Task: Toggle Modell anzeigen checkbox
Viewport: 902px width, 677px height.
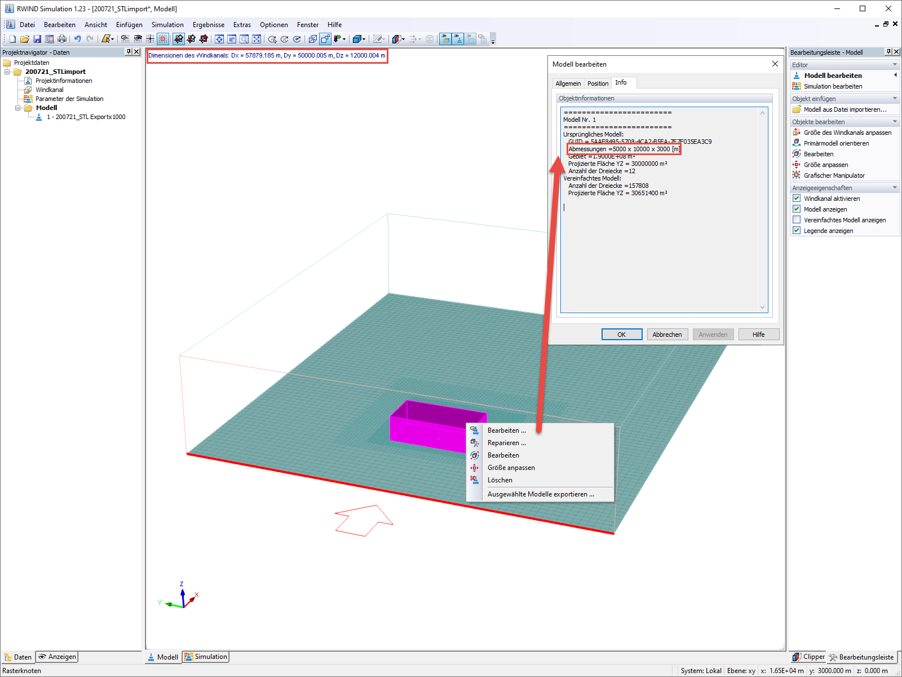Action: pos(797,209)
